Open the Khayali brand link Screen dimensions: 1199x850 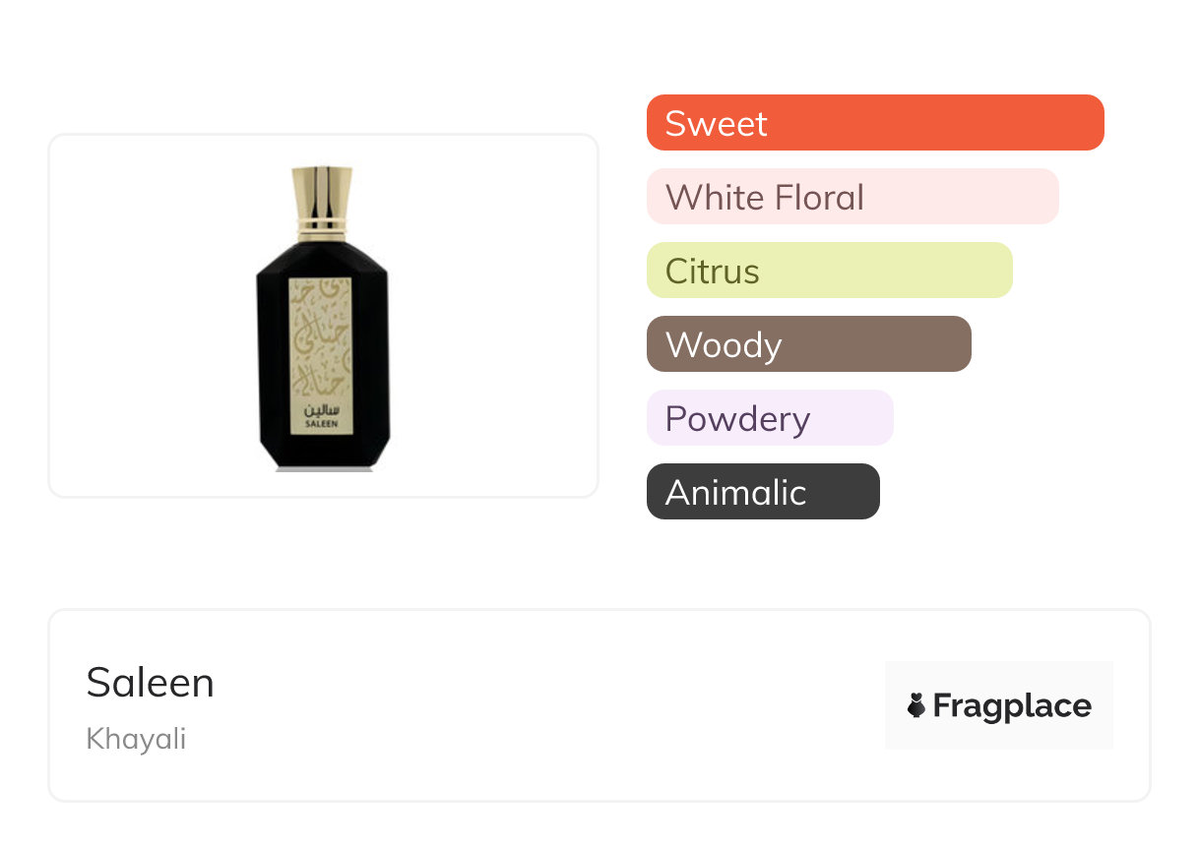(136, 738)
